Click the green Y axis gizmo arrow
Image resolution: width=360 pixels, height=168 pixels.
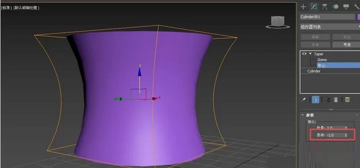tap(118, 99)
